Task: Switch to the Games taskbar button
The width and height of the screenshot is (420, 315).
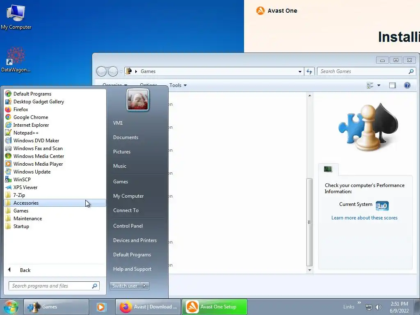Action: coord(56,307)
